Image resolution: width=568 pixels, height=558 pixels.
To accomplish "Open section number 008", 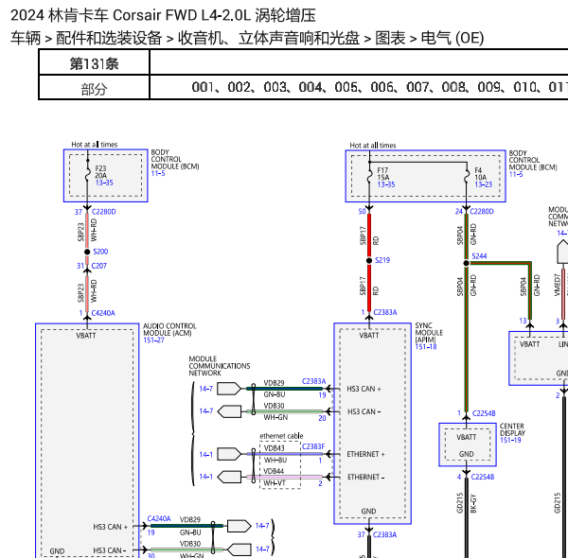I will (x=453, y=87).
